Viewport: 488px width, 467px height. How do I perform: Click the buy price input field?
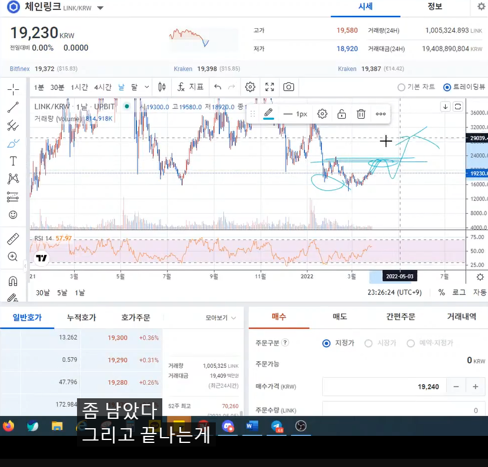tap(385, 387)
